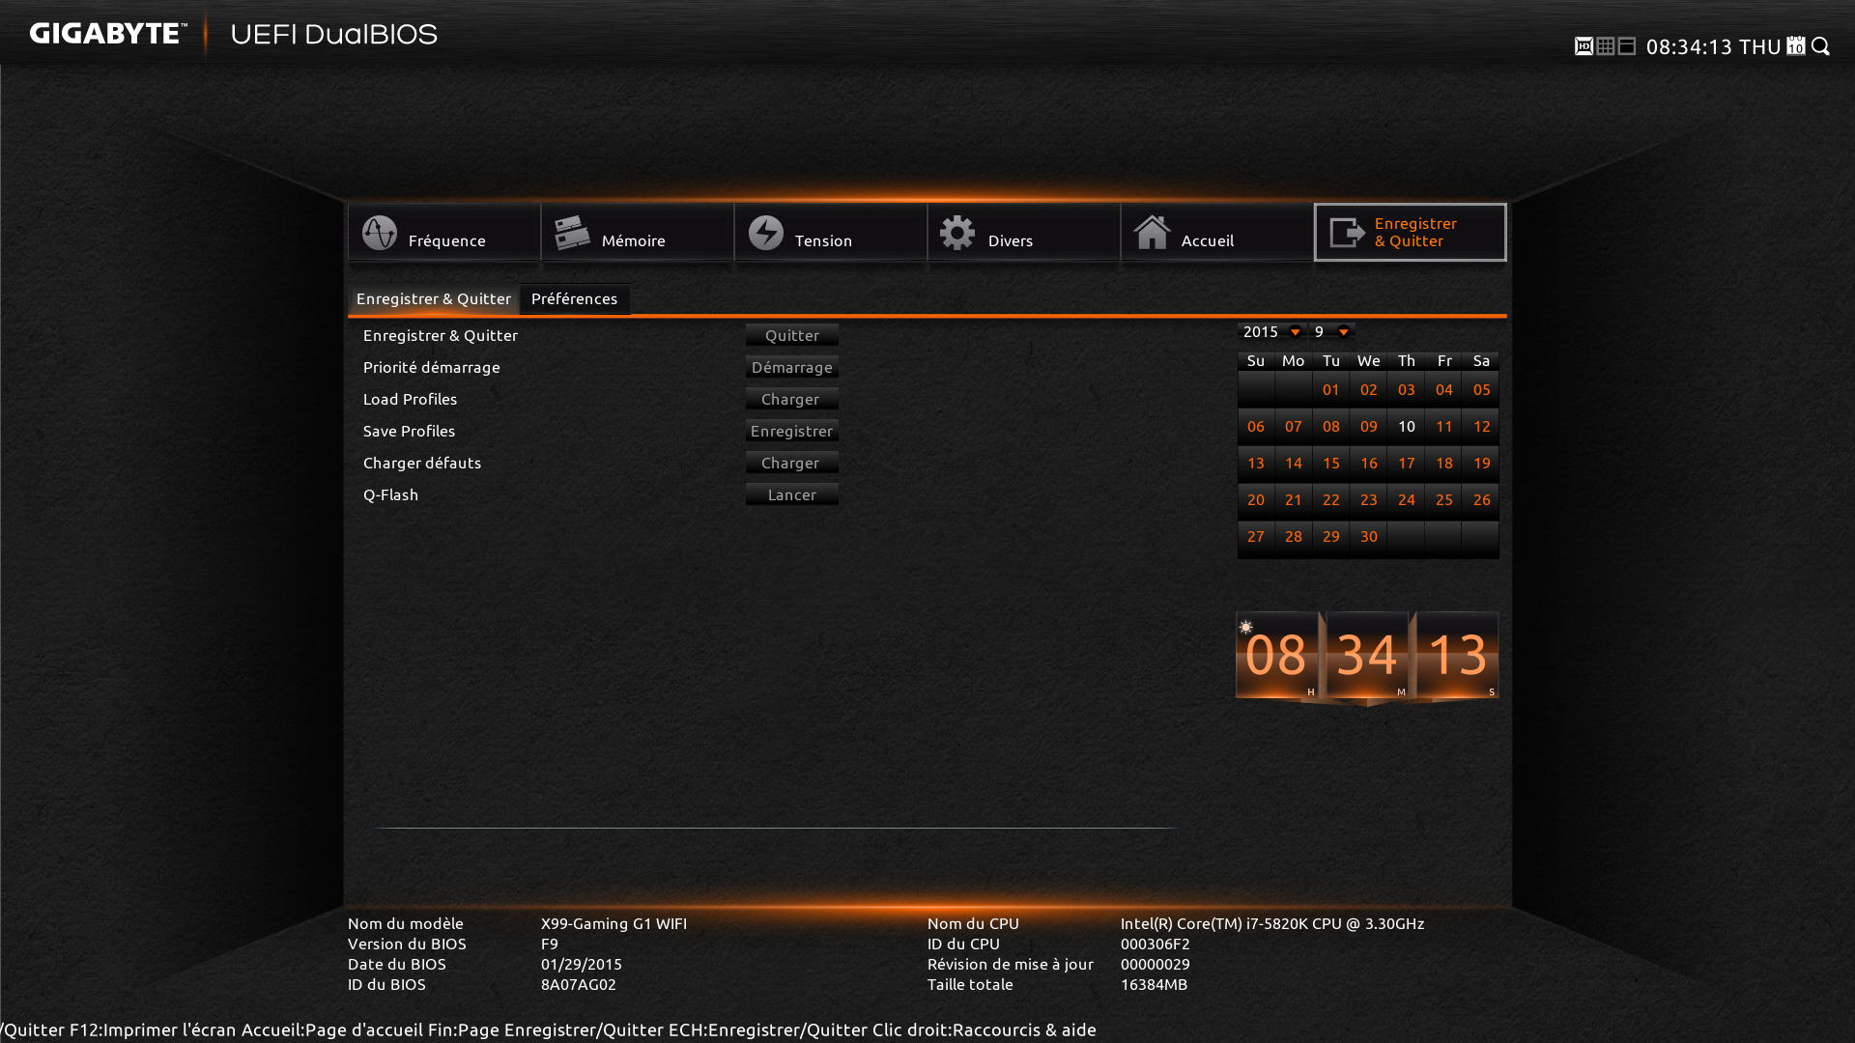Click BIOS ID 8A07AG02
1855x1043 pixels.
click(x=578, y=984)
